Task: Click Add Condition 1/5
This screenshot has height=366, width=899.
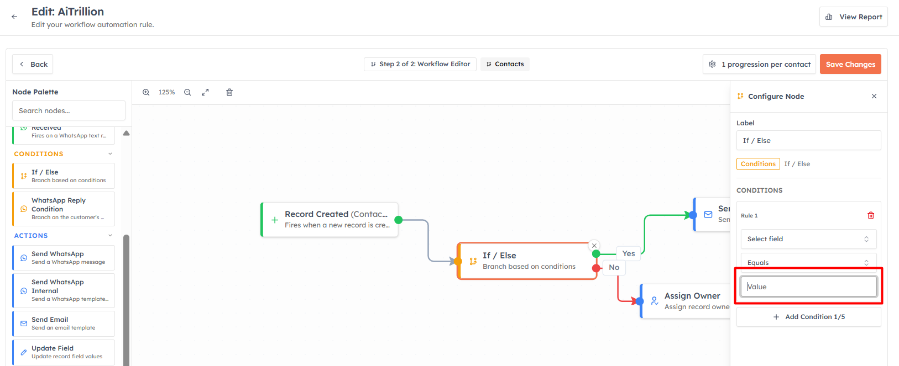Action: [x=808, y=317]
